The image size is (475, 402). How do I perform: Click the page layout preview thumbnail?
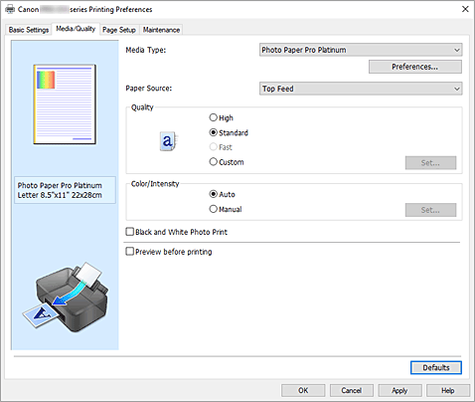[65, 104]
